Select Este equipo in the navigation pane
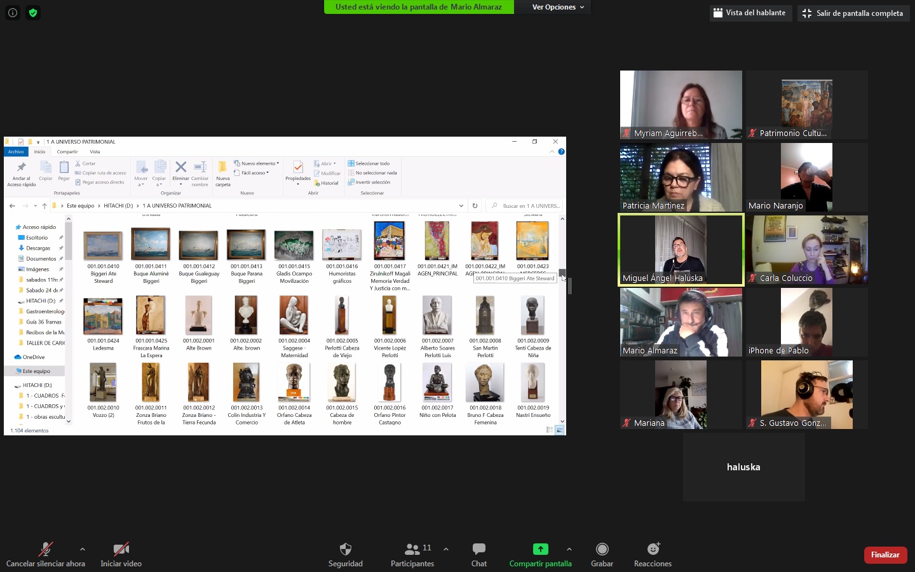The width and height of the screenshot is (915, 572). (36, 371)
